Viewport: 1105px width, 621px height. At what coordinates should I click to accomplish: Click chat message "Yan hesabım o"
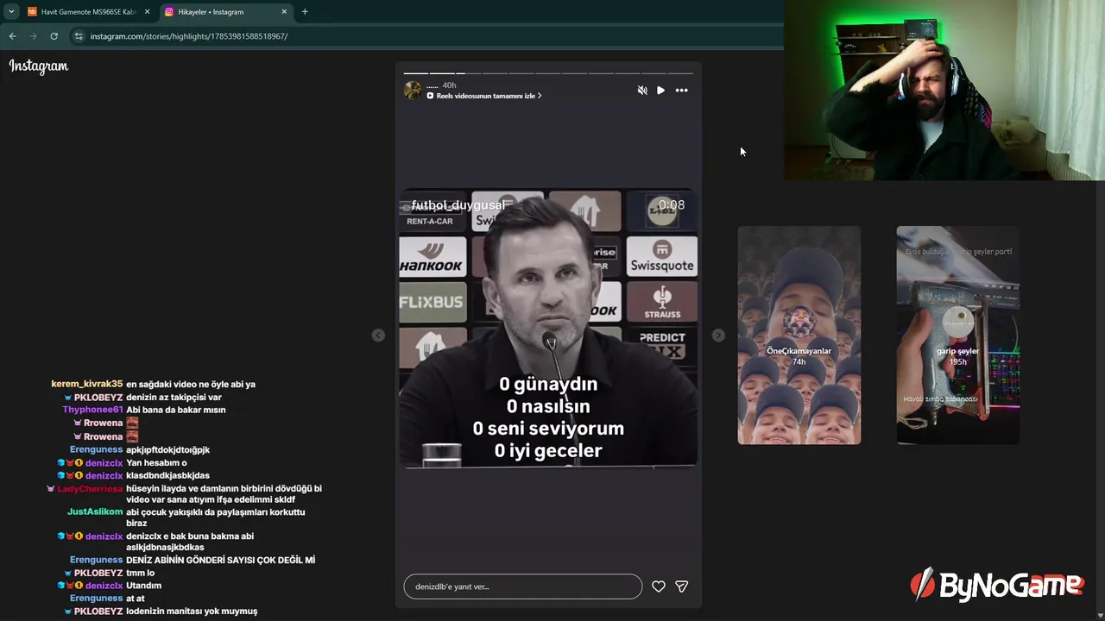(156, 463)
